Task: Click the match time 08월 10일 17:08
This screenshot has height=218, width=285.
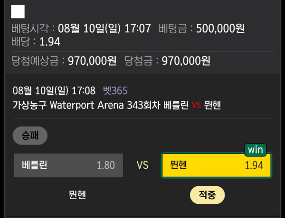Action: [x=54, y=91]
